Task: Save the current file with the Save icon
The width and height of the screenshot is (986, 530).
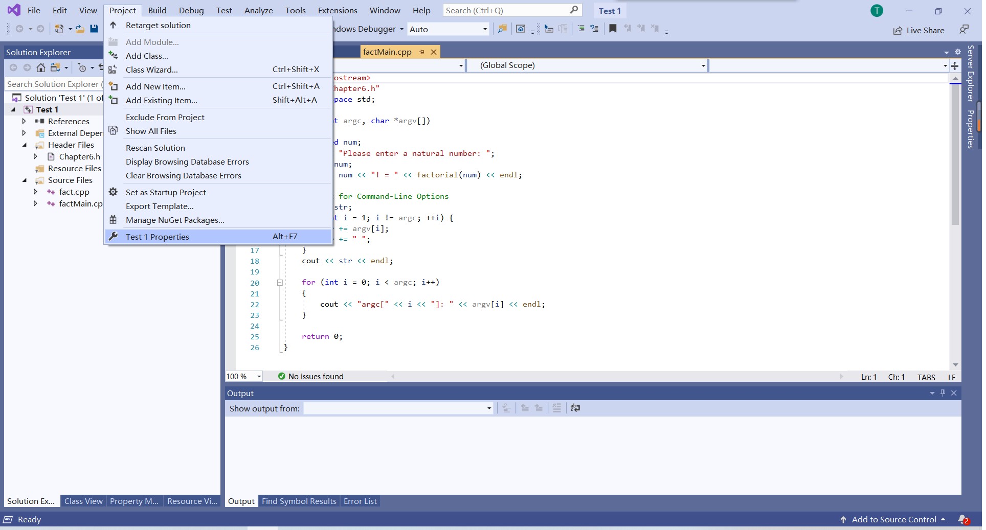Action: click(94, 29)
